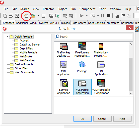The image size is (139, 128).
Task: Click the Open Project folder icon
Action: 33,16
